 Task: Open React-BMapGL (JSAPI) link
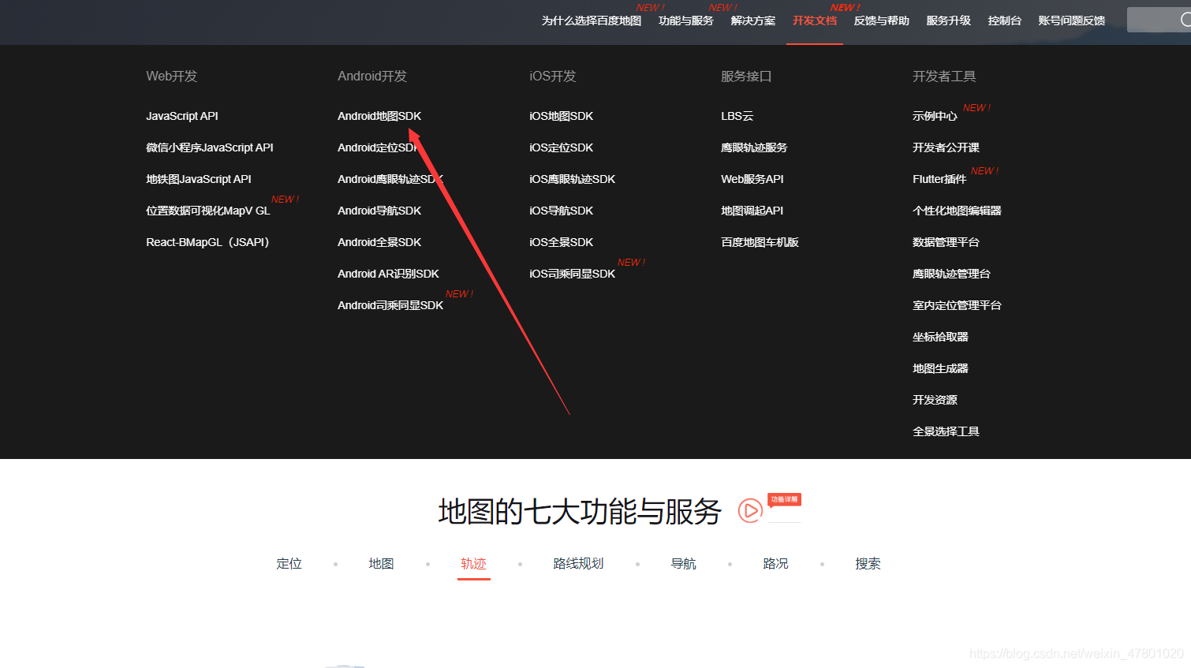207,242
